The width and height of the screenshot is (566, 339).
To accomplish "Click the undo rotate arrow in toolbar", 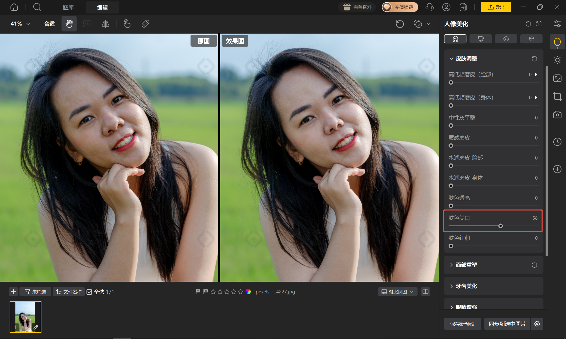I will tap(400, 24).
